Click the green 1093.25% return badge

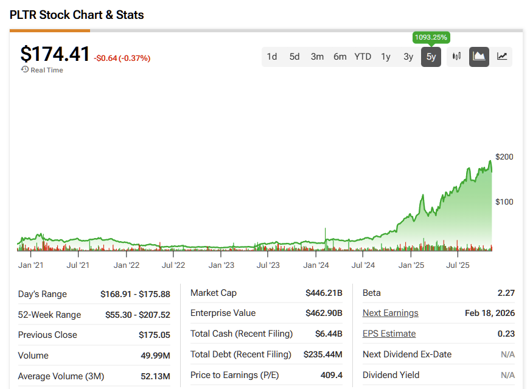click(x=431, y=37)
